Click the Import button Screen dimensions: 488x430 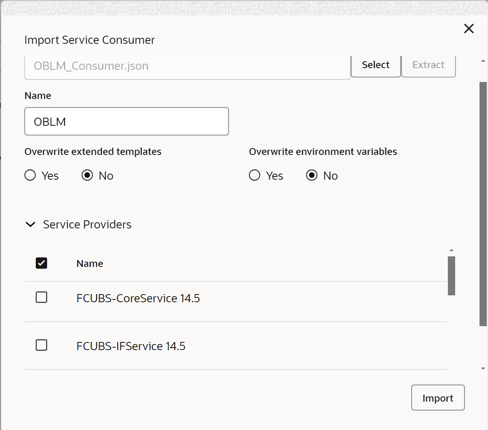pos(438,398)
